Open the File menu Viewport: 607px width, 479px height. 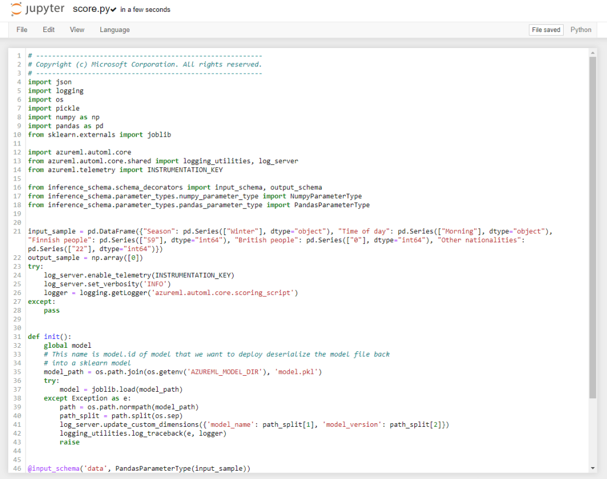click(x=21, y=29)
